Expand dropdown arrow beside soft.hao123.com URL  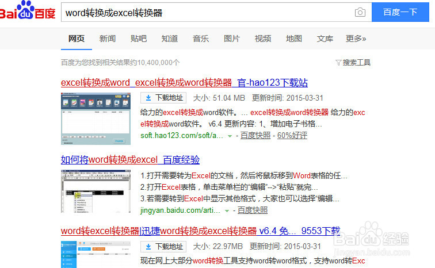[230, 136]
